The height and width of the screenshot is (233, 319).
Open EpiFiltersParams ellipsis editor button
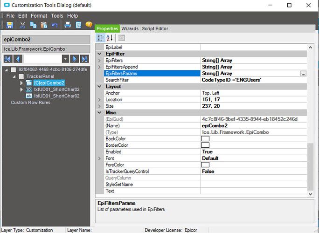(x=303, y=74)
